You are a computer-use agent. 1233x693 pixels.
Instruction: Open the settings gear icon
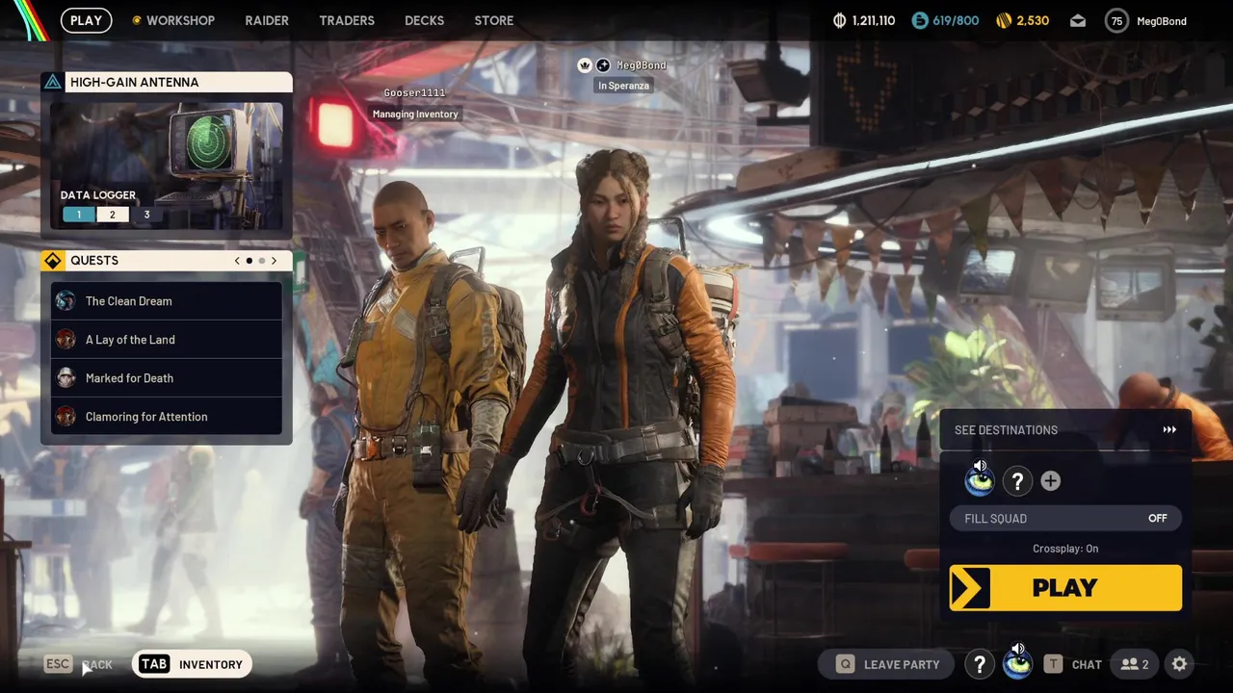[x=1179, y=664]
